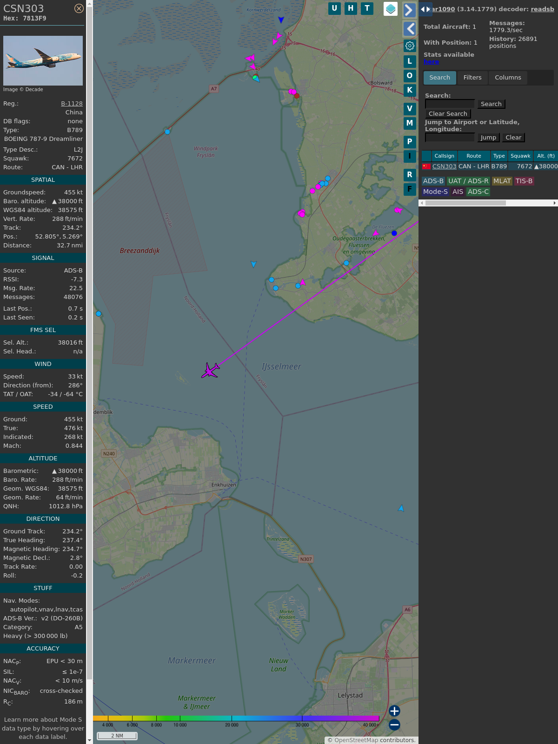Click the left-right arrows panel toggle

point(425,9)
